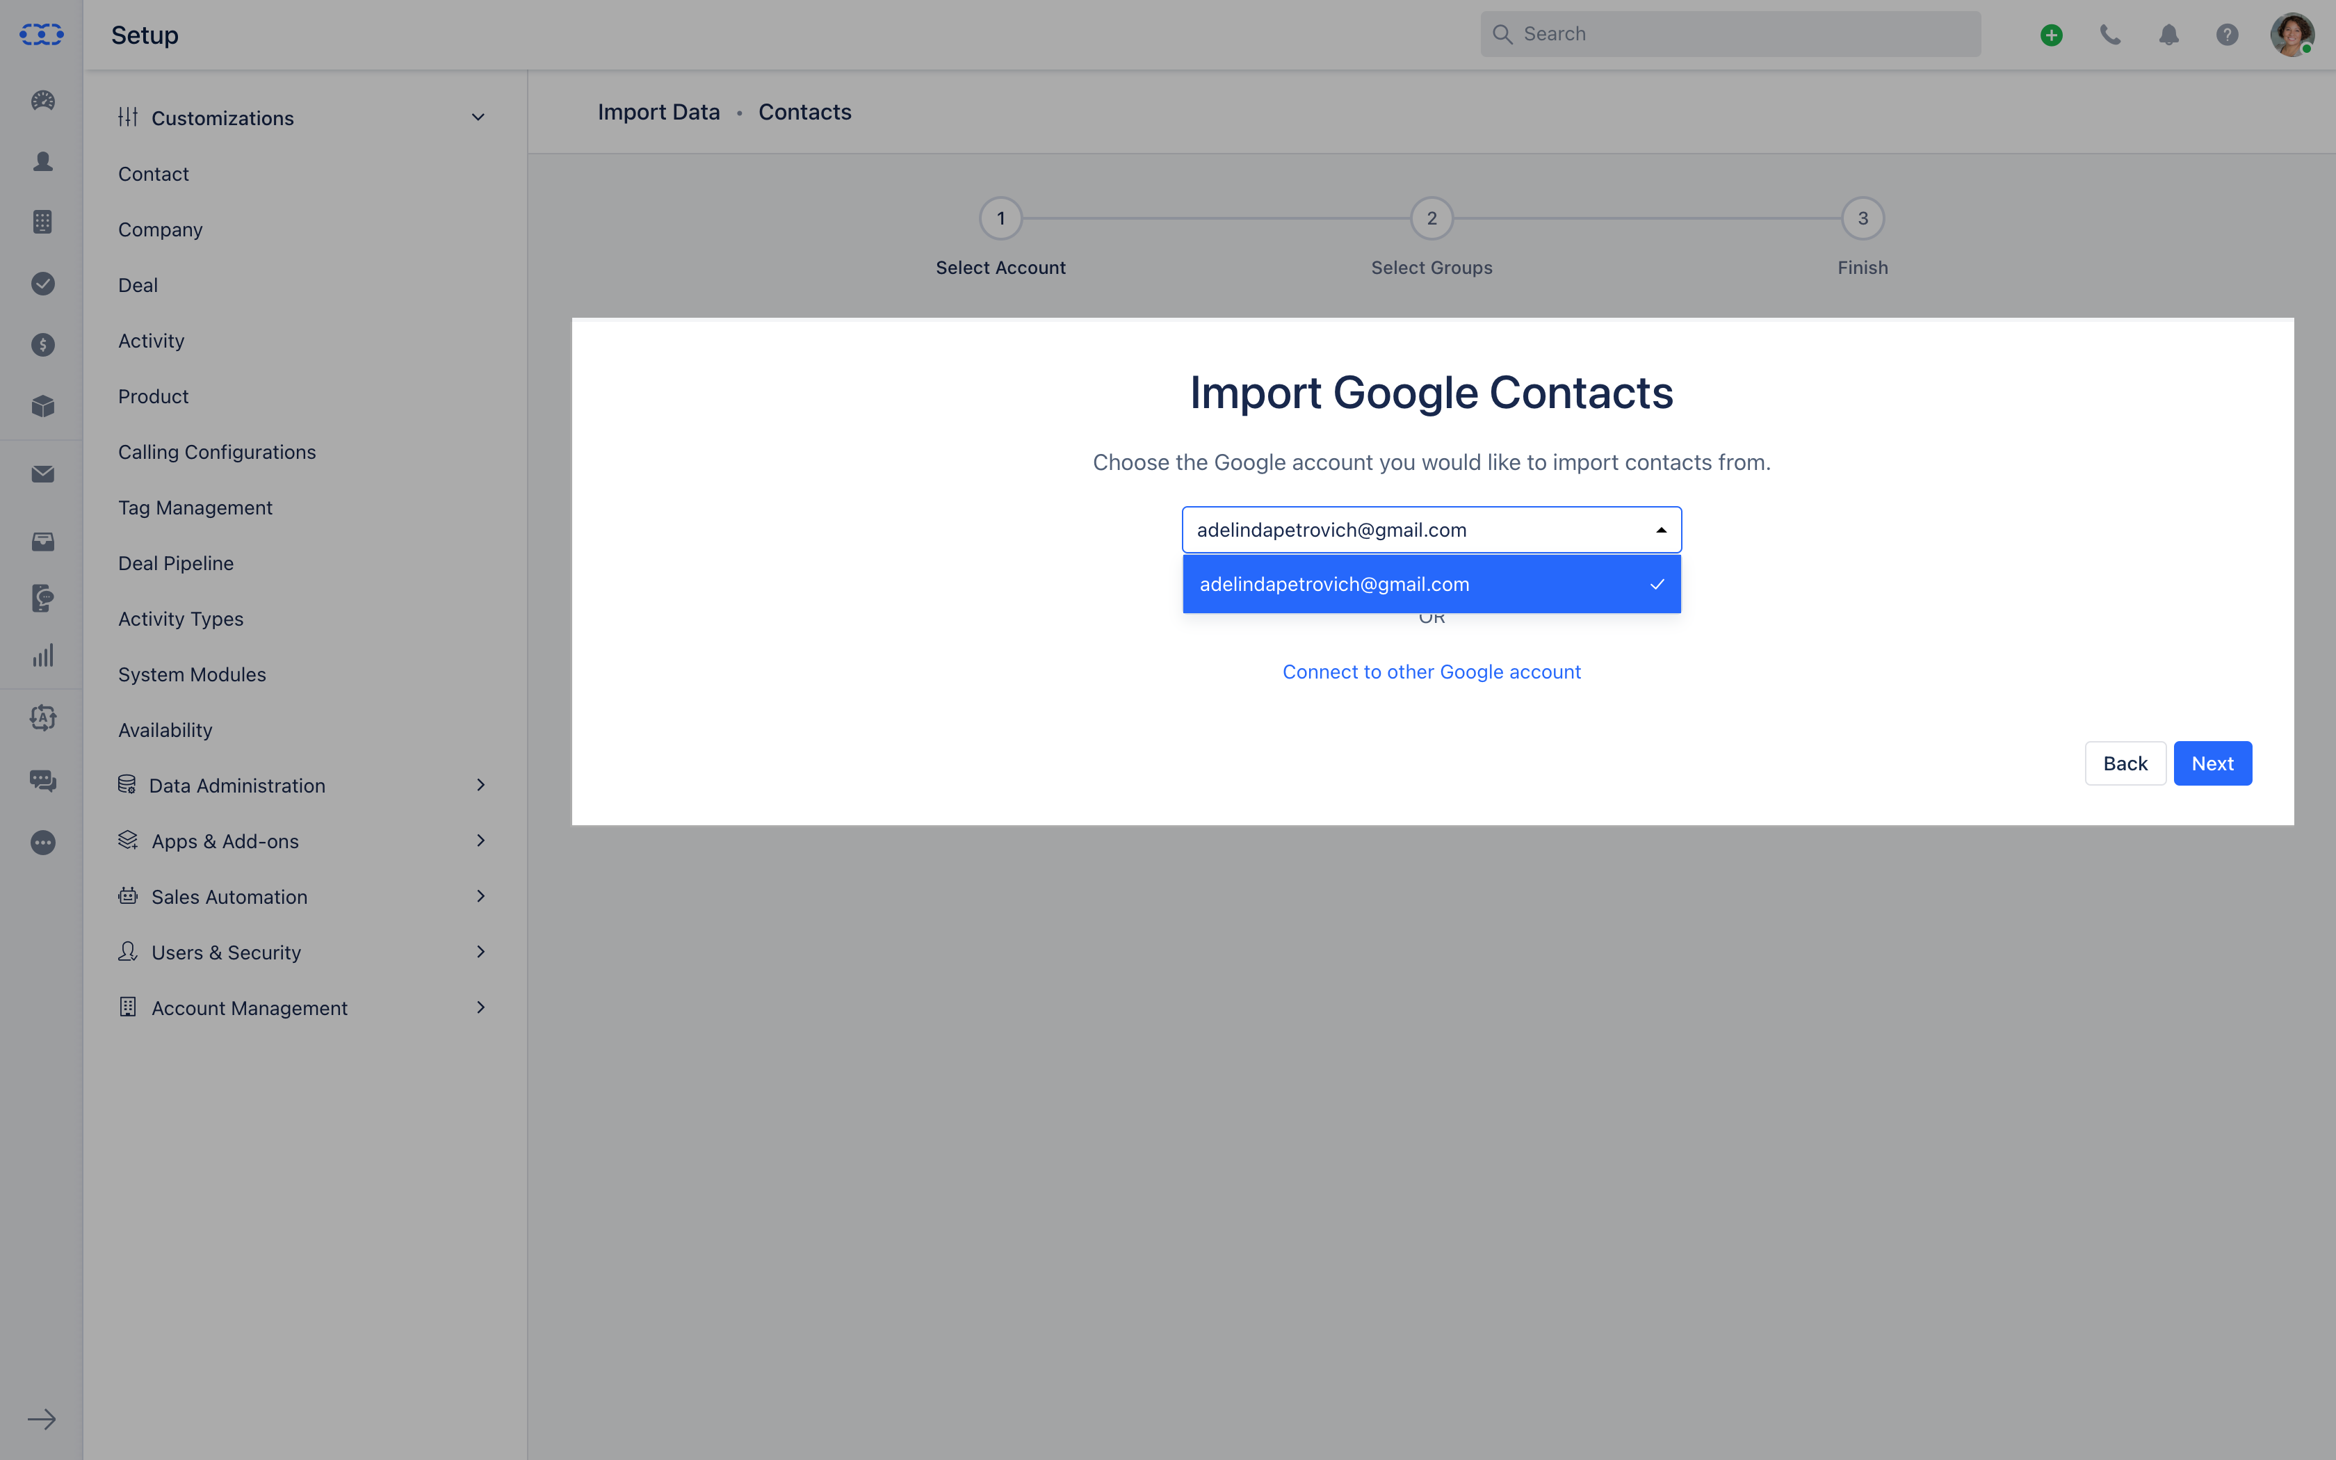
Task: Open the Products box icon in the rail
Action: (x=42, y=405)
